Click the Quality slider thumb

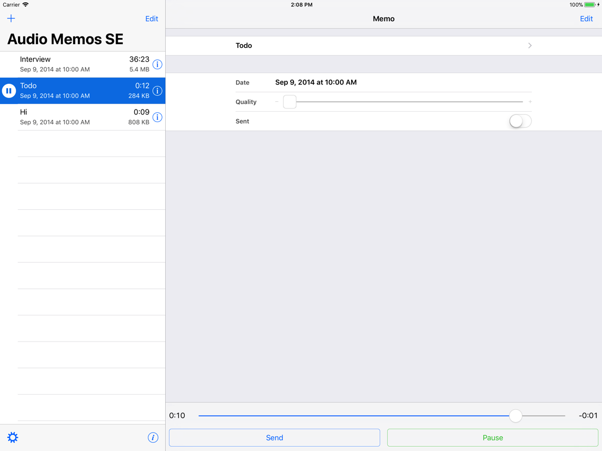pyautogui.click(x=290, y=102)
